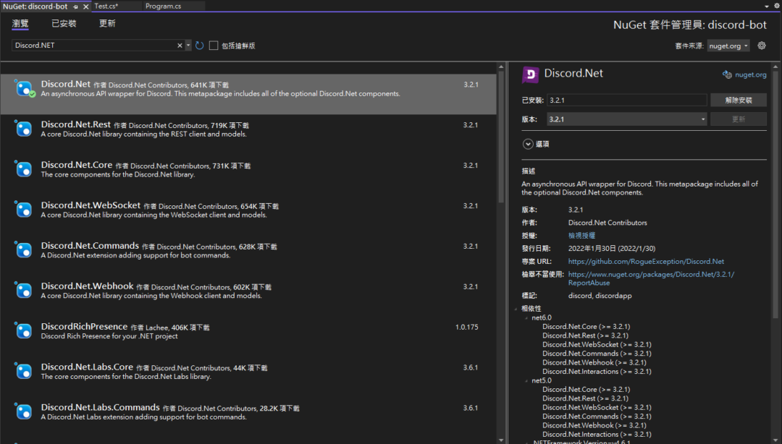Close the NuGet: discord-bot tab
This screenshot has height=444, width=782.
click(x=85, y=7)
